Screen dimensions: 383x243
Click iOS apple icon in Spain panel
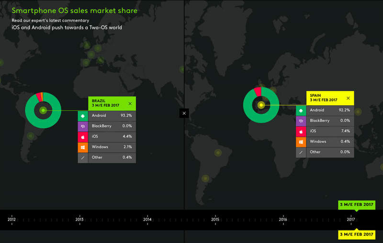pos(301,132)
